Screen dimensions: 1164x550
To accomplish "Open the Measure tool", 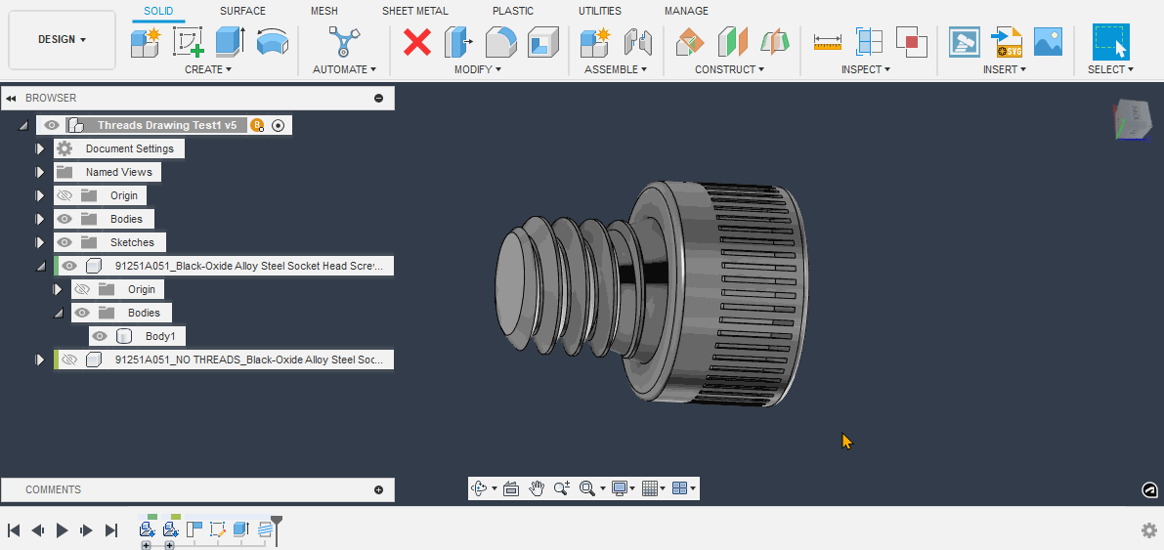I will 827,42.
